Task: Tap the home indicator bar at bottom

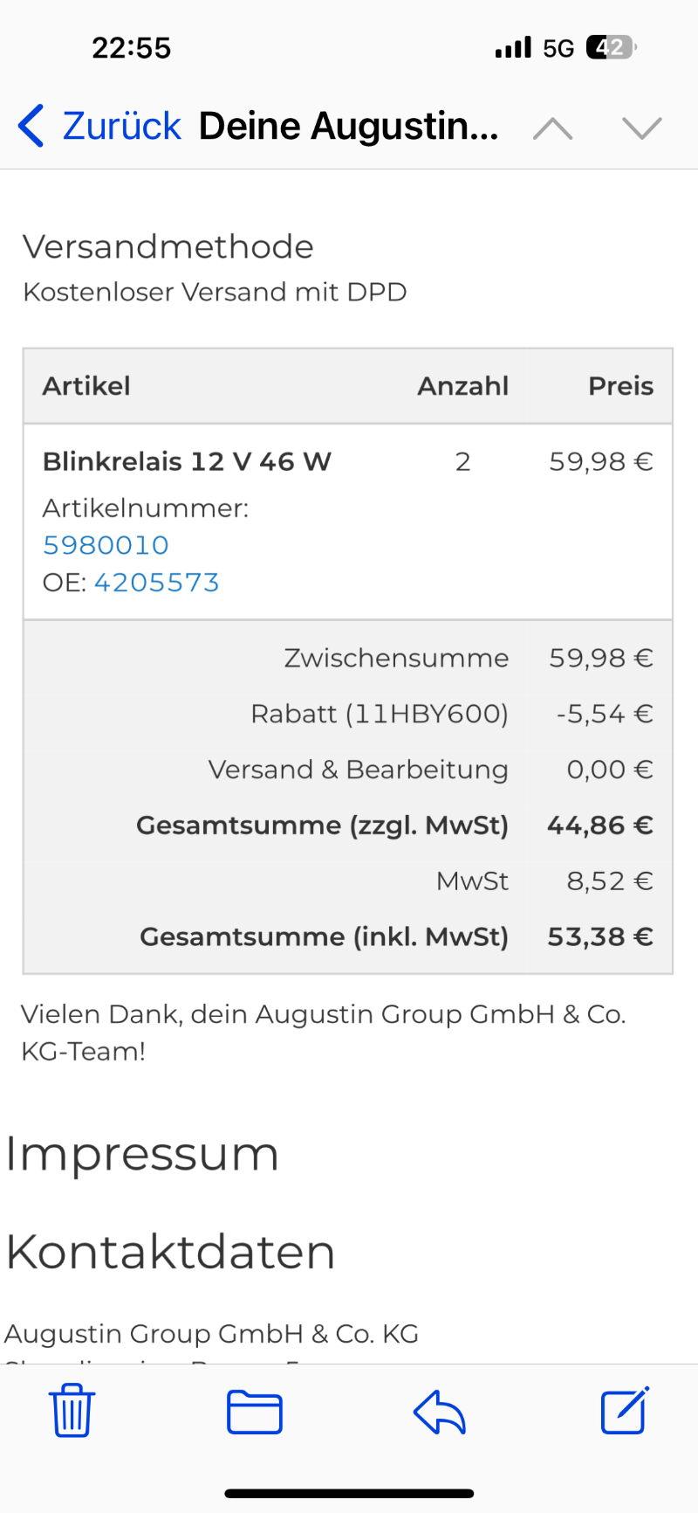Action: tap(349, 1494)
